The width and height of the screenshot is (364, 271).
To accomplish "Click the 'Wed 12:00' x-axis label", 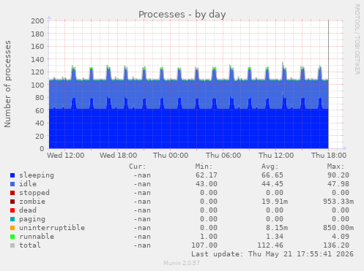I will tap(66, 156).
